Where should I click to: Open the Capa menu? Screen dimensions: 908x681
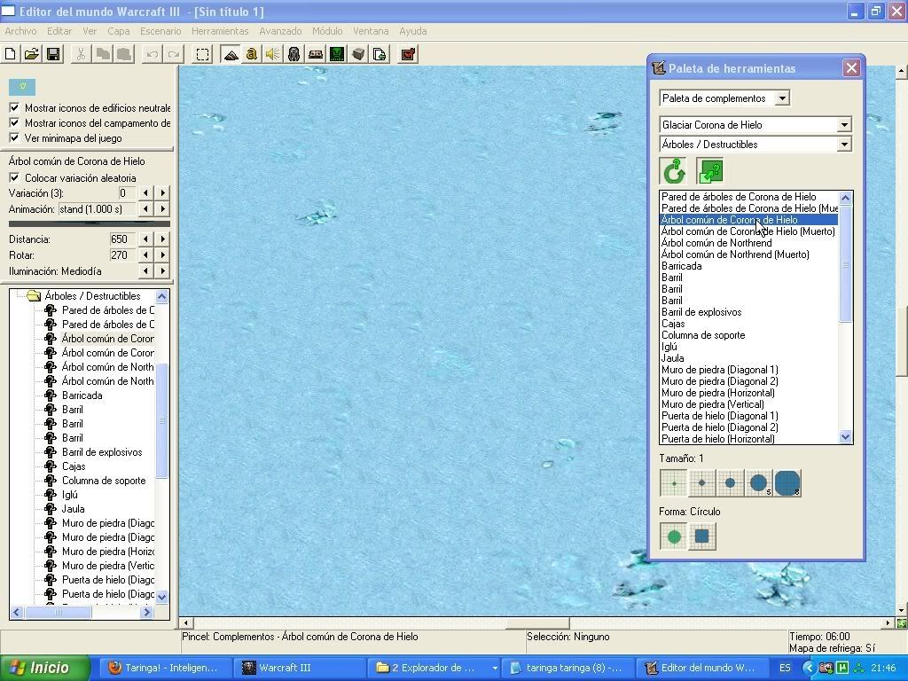118,31
